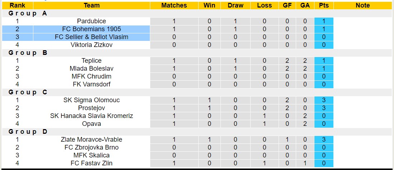Open FC Zbrojovka Brno team link

coord(91,147)
